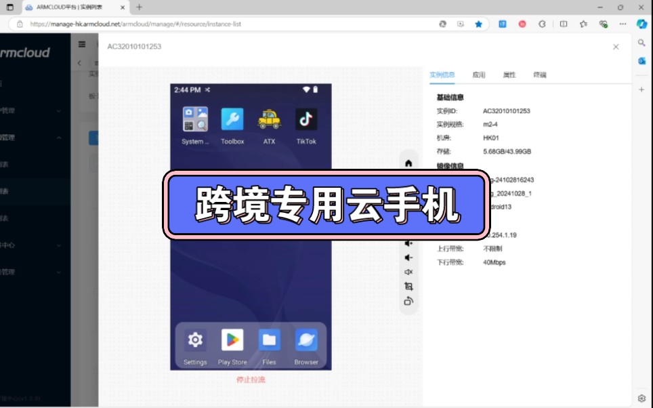
Task: Click the m2-4 instance spec value
Action: tap(490, 124)
